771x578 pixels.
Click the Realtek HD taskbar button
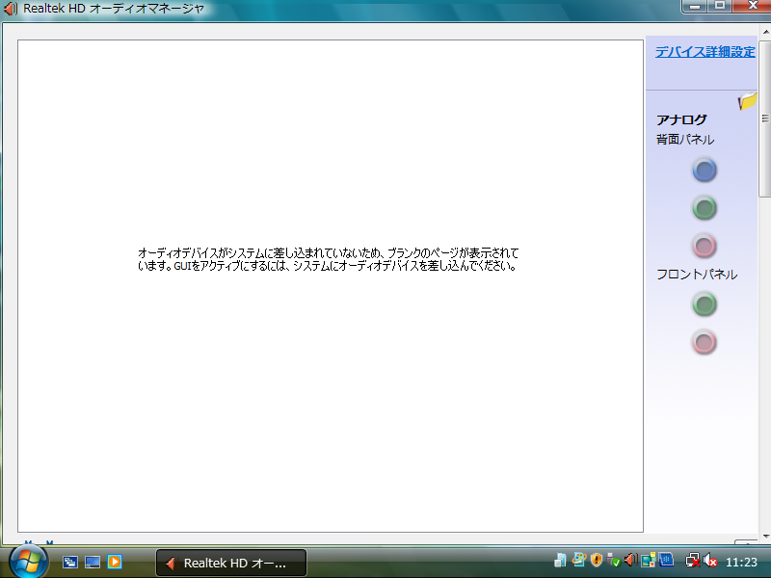(x=231, y=563)
